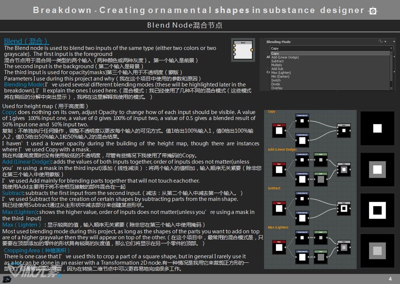The image size is (400, 284).
Task: Select the Blend node in the Subtract graph
Action: click(x=344, y=208)
